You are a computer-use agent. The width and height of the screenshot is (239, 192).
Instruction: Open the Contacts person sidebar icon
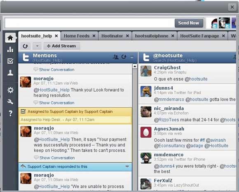pyautogui.click(x=10, y=73)
